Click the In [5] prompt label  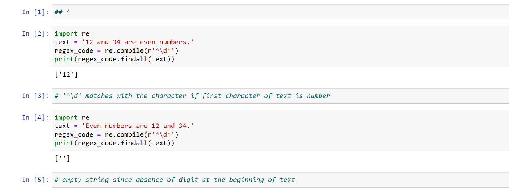click(36, 180)
